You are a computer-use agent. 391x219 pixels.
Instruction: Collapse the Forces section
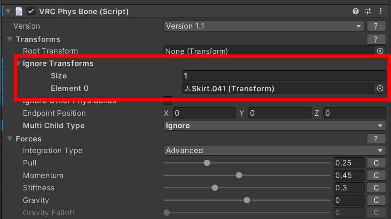(10, 139)
